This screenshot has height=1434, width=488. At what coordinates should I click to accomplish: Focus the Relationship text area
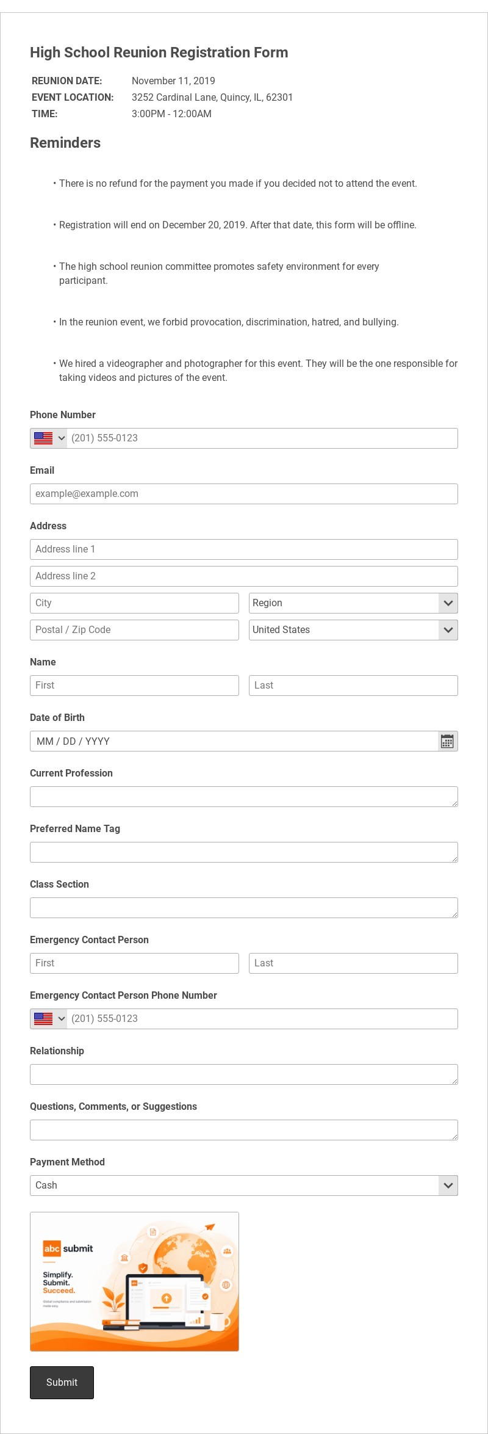(244, 1074)
